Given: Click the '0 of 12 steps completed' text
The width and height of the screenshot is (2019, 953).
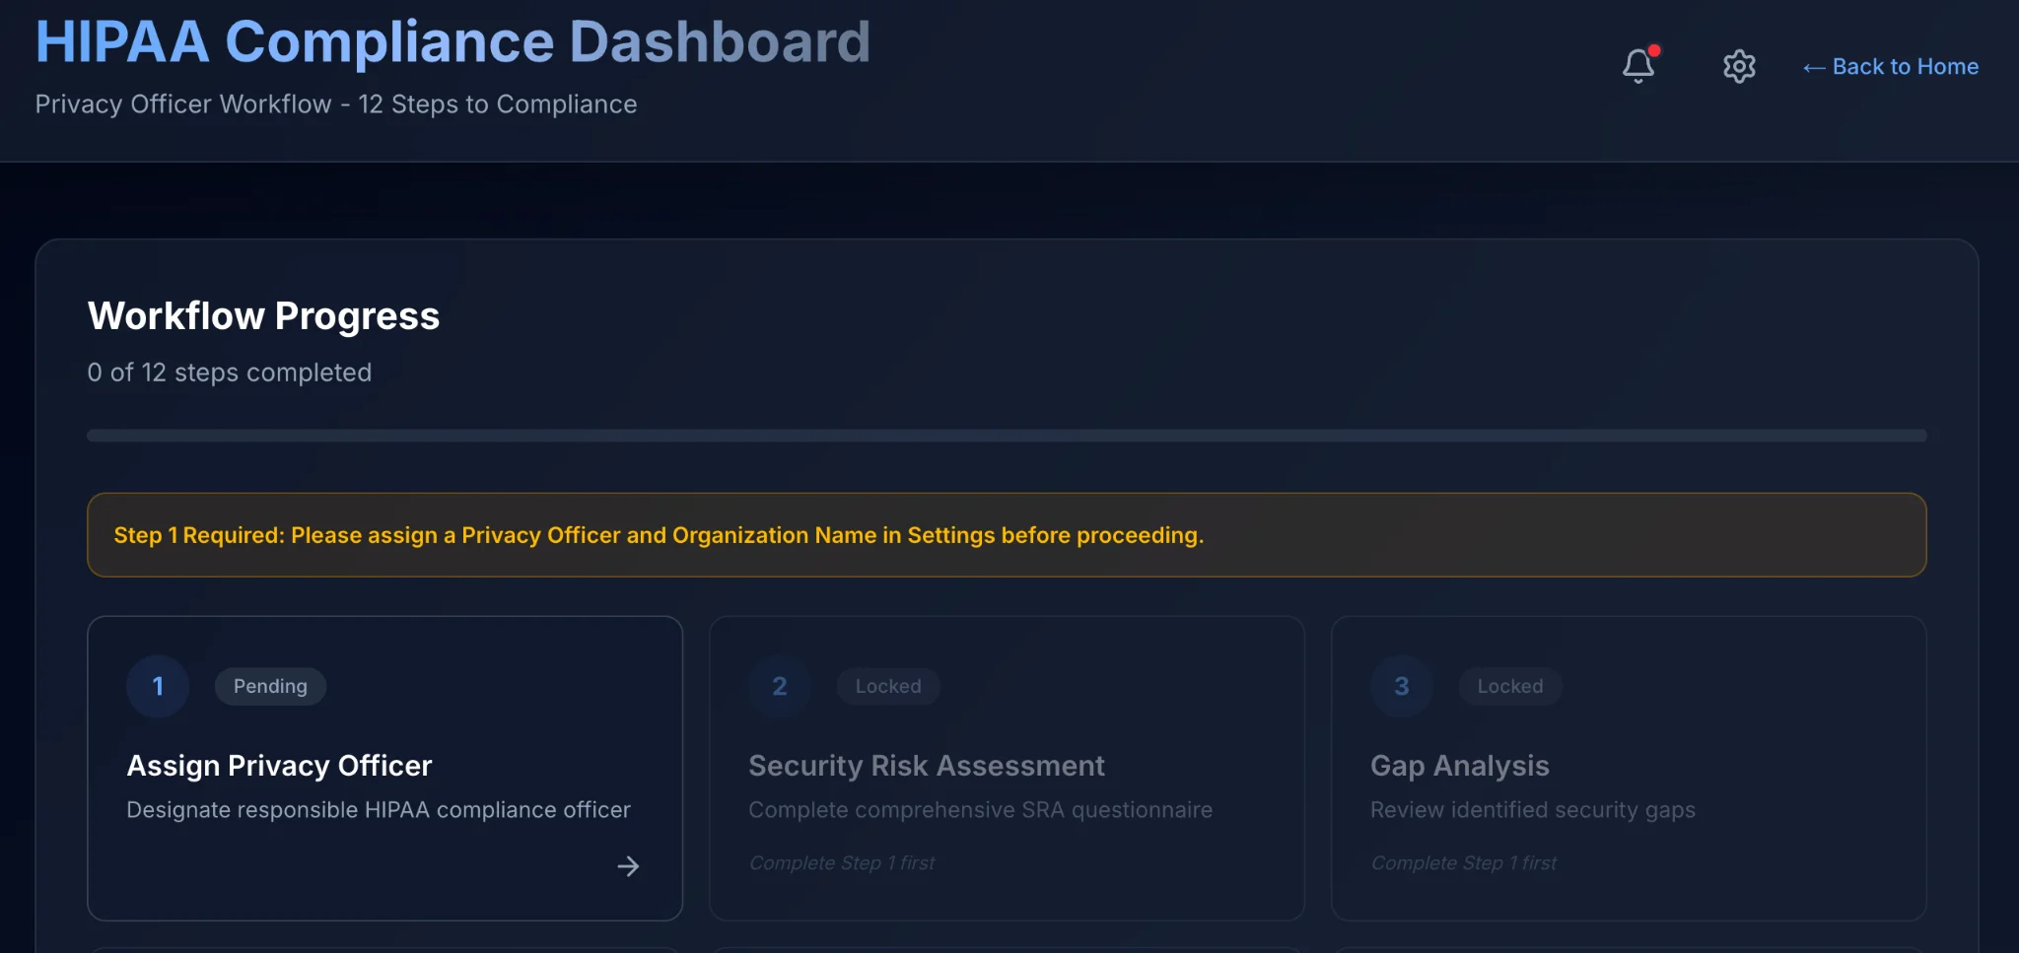Looking at the screenshot, I should coord(230,373).
